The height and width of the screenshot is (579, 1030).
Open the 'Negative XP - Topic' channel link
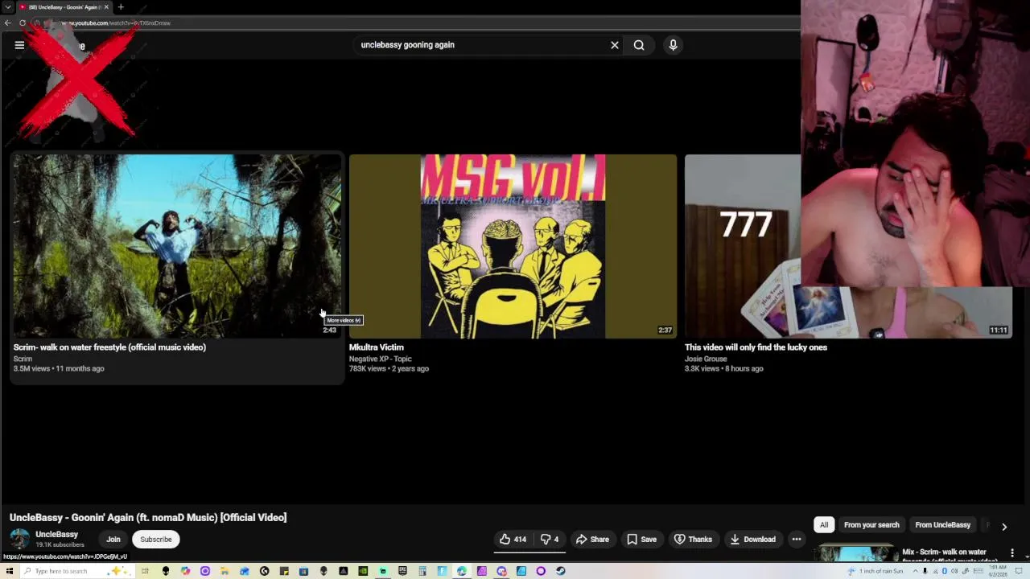point(380,359)
